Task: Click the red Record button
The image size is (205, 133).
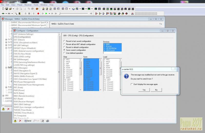Action: (38, 14)
